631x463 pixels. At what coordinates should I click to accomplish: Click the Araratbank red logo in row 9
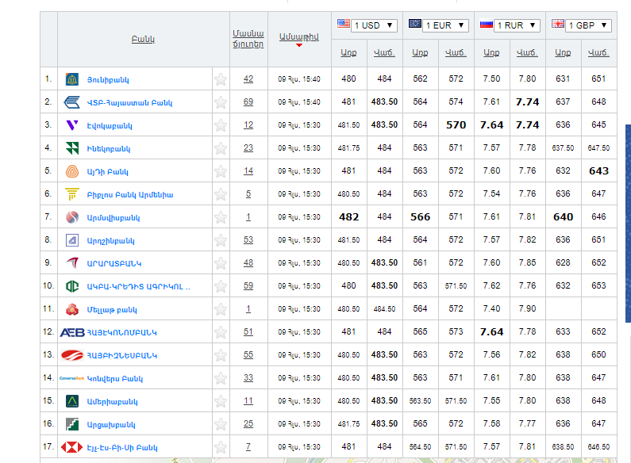(72, 263)
